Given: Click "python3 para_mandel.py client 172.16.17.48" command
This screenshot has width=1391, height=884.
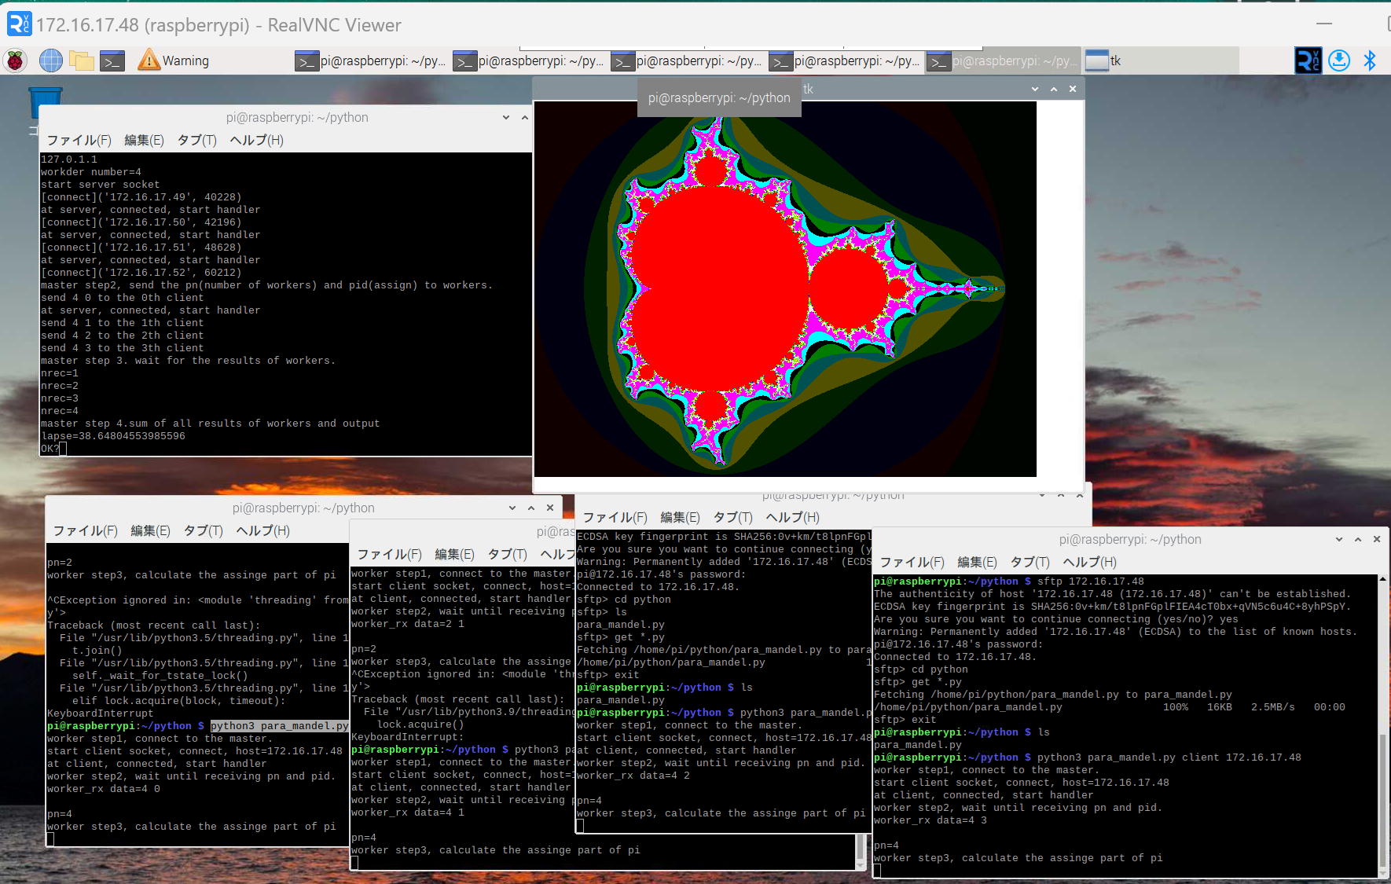Looking at the screenshot, I should [x=1169, y=757].
